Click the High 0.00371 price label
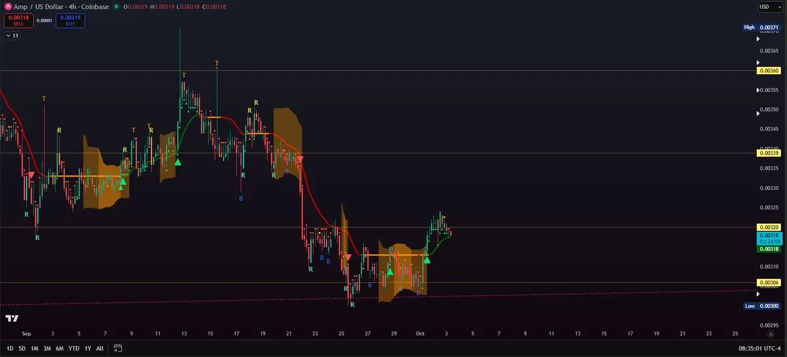Image resolution: width=787 pixels, height=357 pixels. tap(761, 27)
